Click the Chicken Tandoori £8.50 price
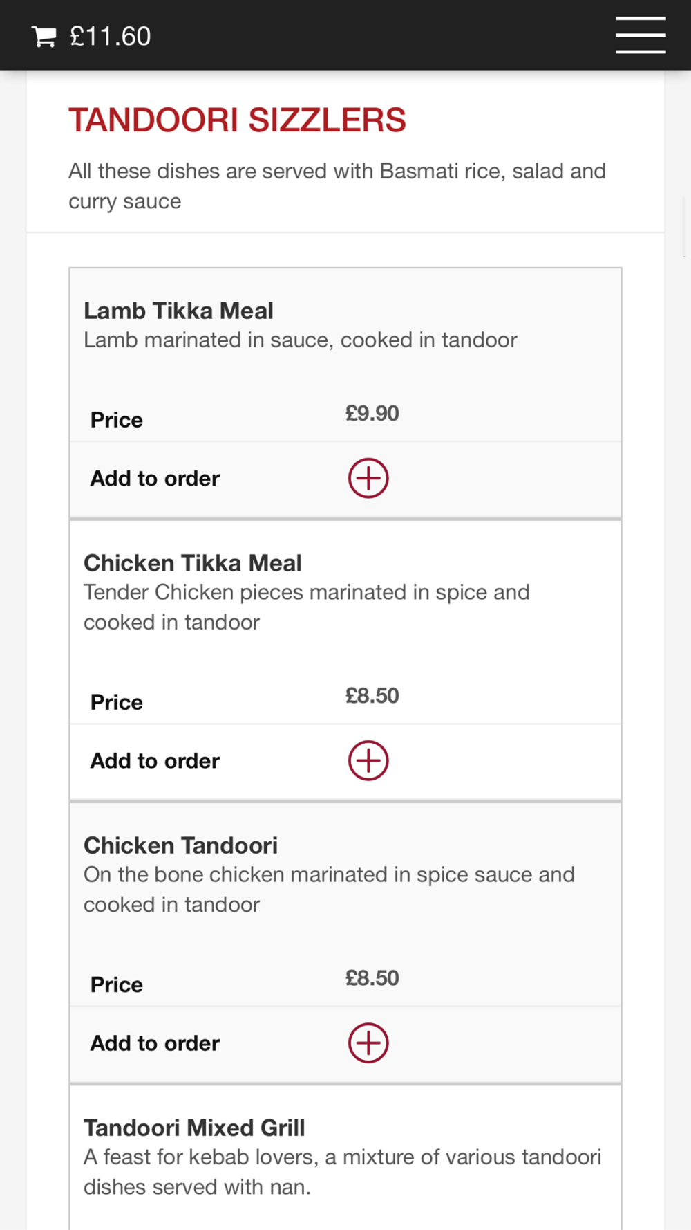The height and width of the screenshot is (1230, 691). 372,978
